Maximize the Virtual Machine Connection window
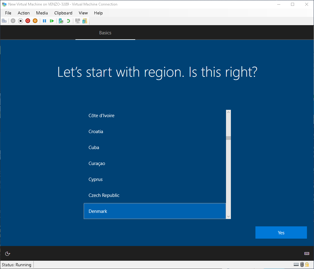This screenshot has height=269, width=314. [x=293, y=4]
